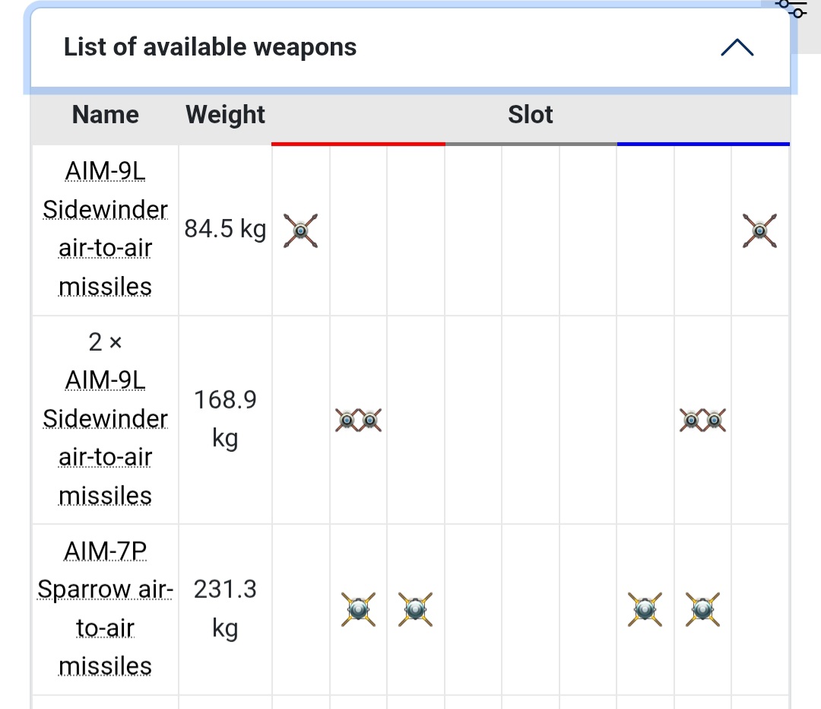This screenshot has width=821, height=709.
Task: Click the Weight column header
Action: coord(225,114)
